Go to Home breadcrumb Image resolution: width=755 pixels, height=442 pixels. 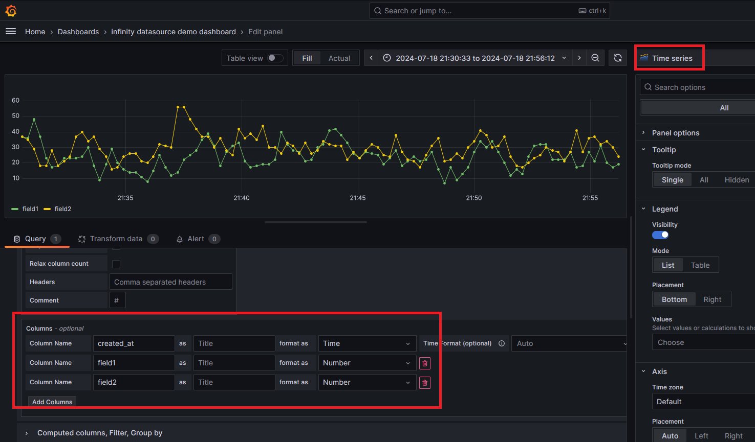35,32
